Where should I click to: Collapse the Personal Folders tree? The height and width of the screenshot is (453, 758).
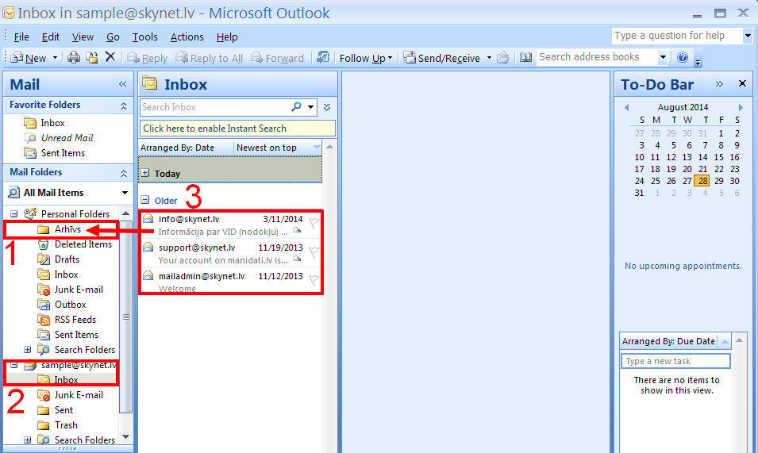click(14, 214)
